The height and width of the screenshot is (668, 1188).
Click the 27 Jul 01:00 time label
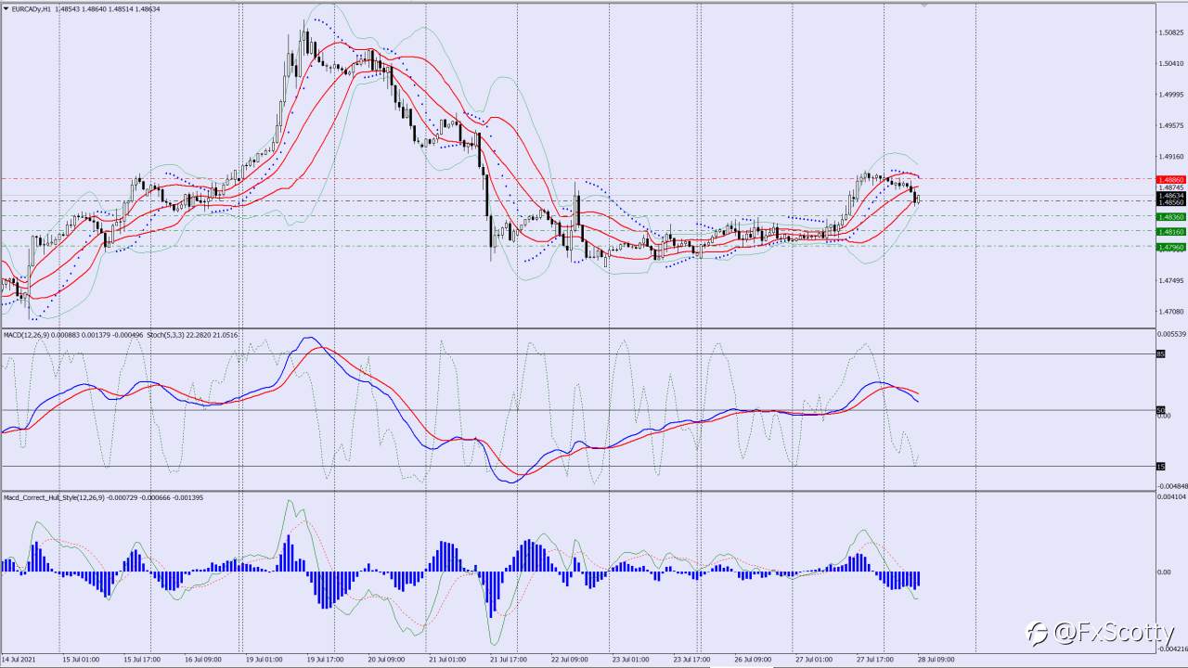pos(815,660)
